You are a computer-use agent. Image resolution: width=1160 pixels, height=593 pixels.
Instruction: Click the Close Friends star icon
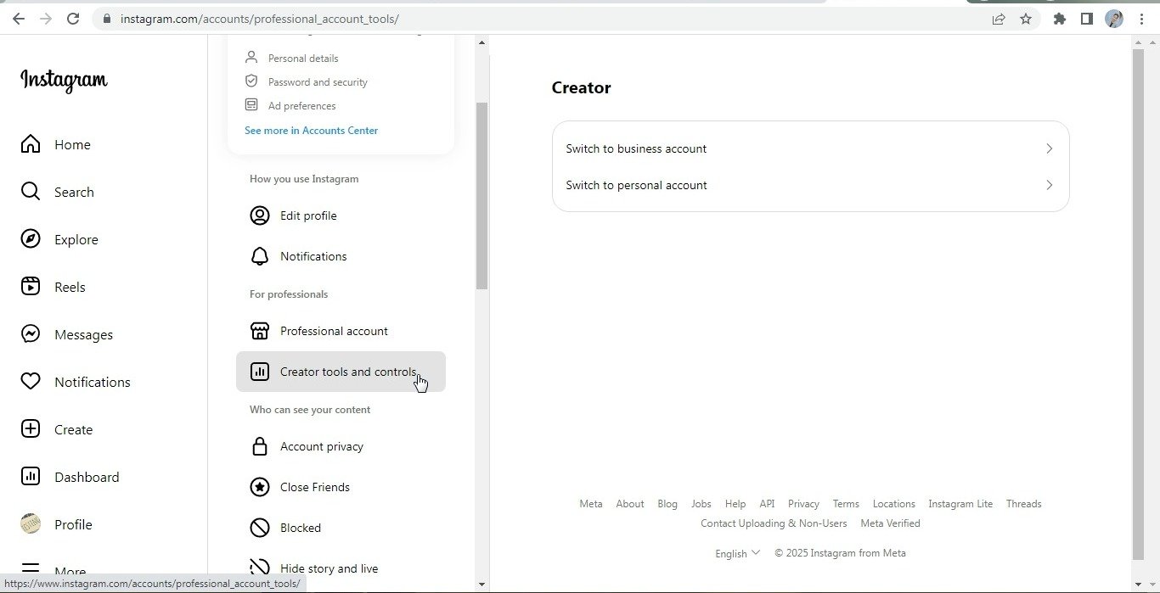tap(260, 487)
